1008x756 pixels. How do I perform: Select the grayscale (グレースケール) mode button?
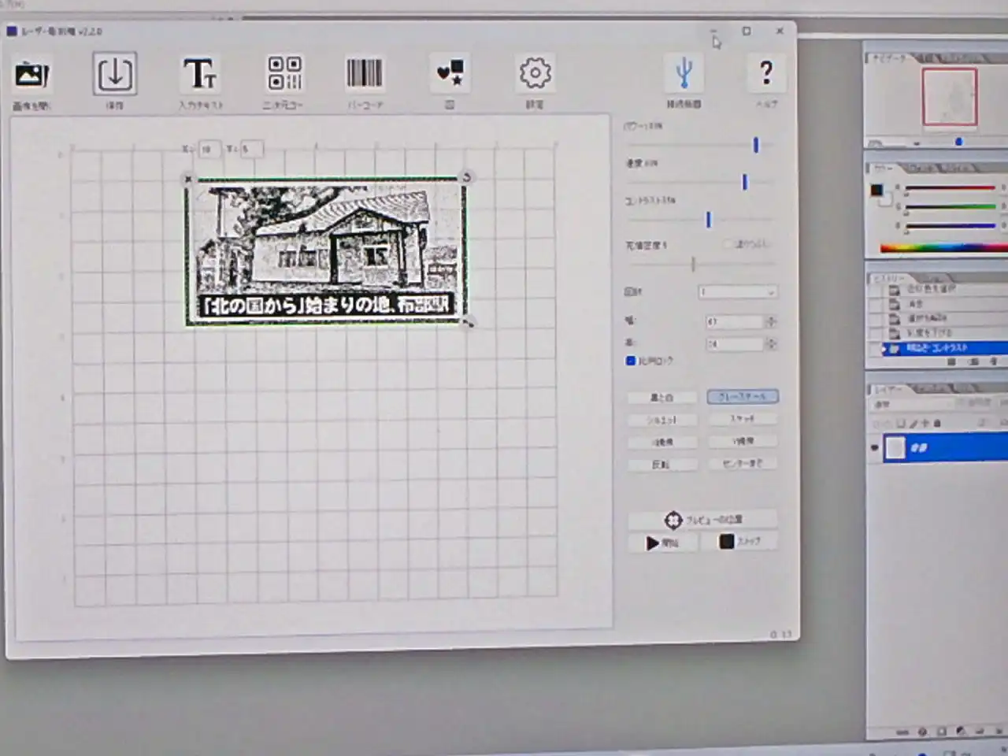[742, 397]
